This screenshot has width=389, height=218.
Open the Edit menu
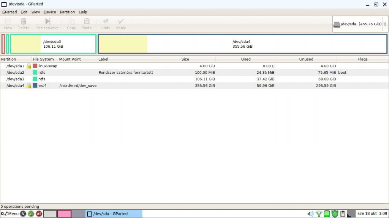24,12
